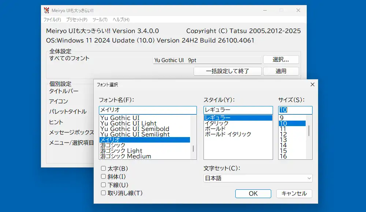Click the サイズ input field showing 10

[295, 110]
